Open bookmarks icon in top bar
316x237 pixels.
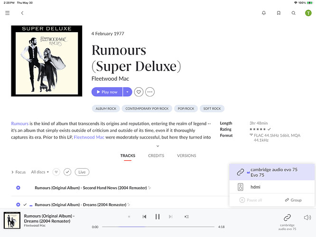point(279,13)
